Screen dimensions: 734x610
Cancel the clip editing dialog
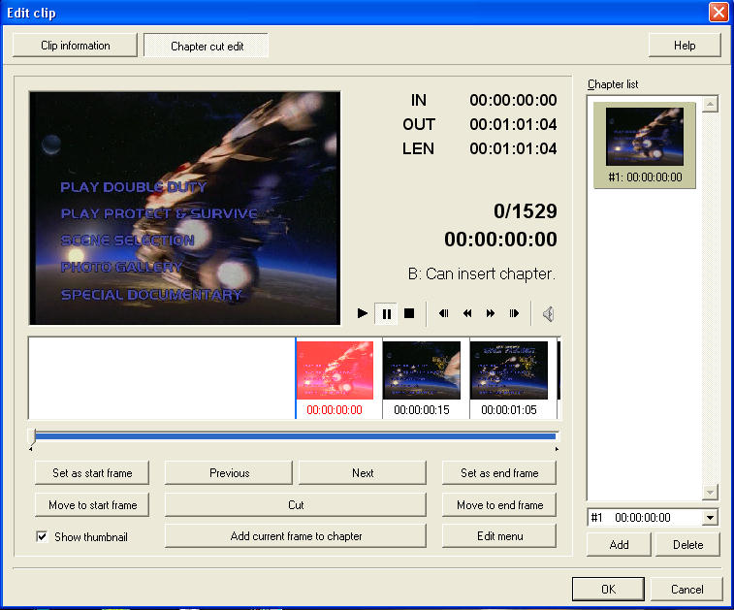tap(686, 589)
